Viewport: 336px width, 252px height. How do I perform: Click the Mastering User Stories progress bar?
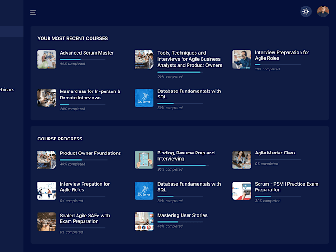pos(180,222)
